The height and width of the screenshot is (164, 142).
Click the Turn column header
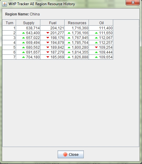pos(9,23)
